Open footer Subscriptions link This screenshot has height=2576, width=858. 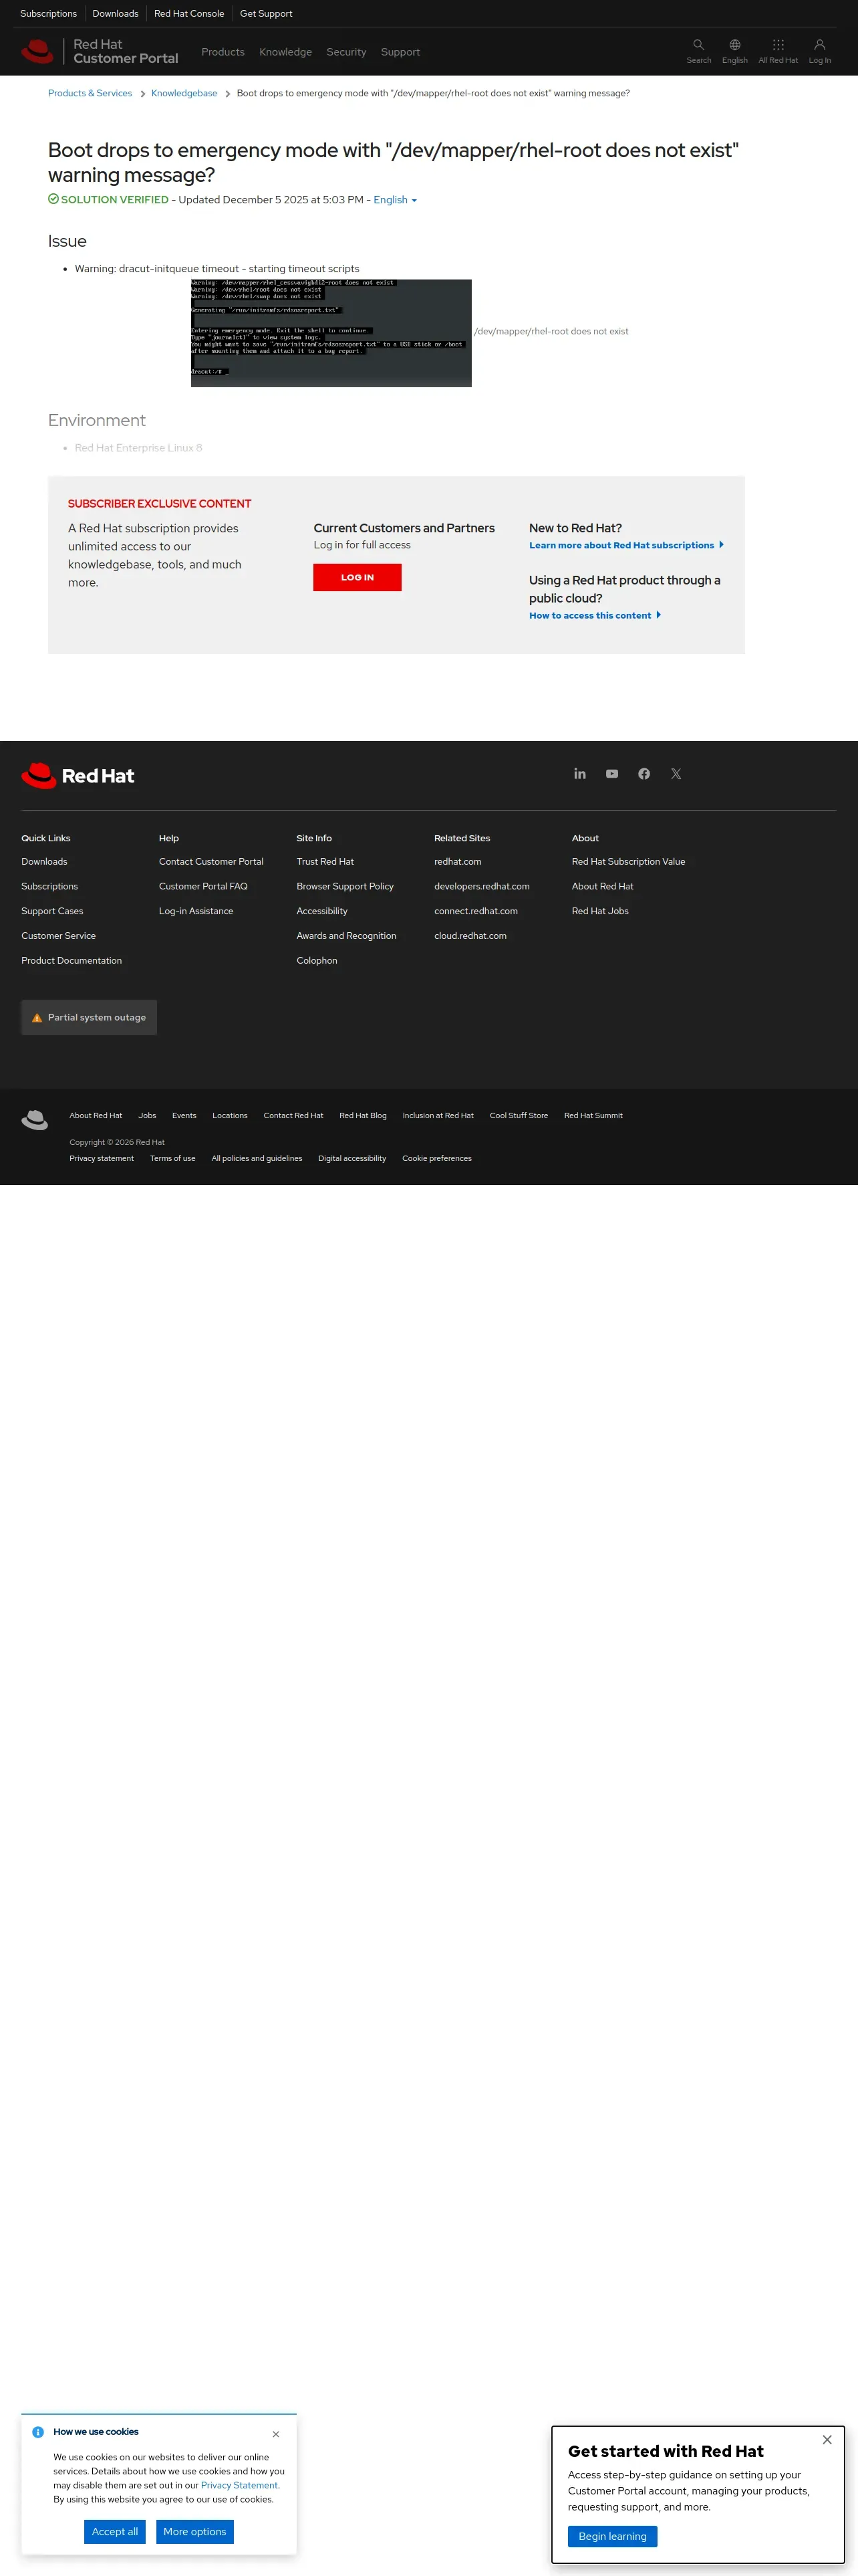pyautogui.click(x=49, y=886)
